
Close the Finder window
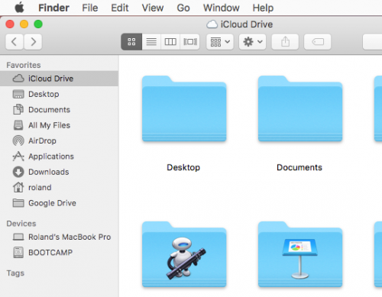click(10, 24)
